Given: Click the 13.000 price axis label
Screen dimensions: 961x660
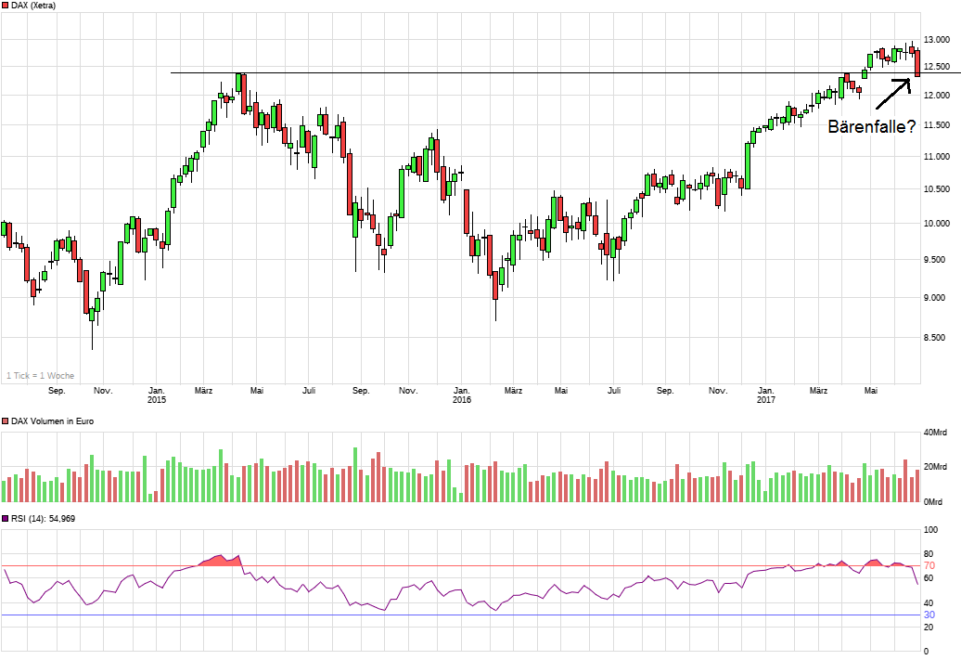Looking at the screenshot, I should pos(937,40).
